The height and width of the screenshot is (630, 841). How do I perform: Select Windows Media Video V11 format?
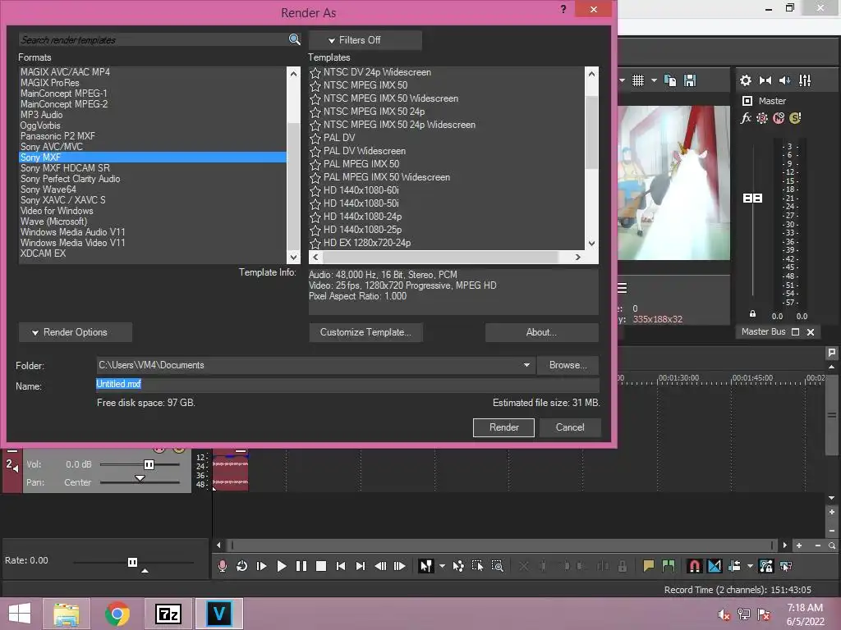pos(72,243)
